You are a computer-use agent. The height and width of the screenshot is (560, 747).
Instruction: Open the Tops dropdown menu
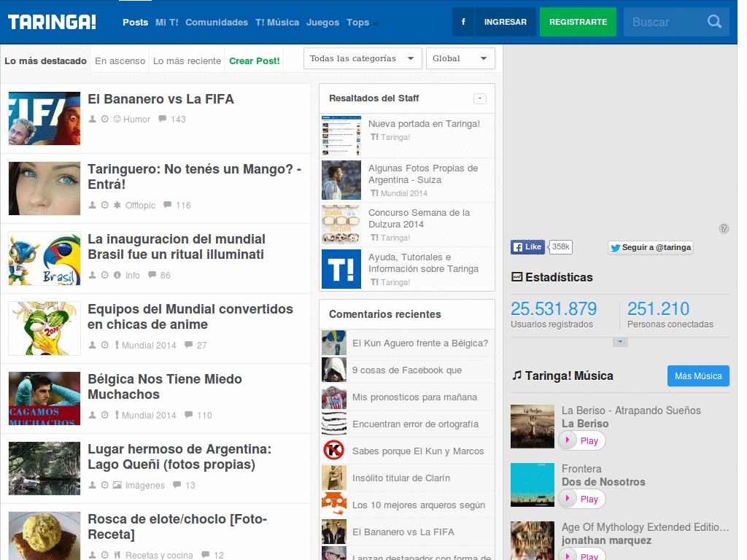(x=362, y=23)
